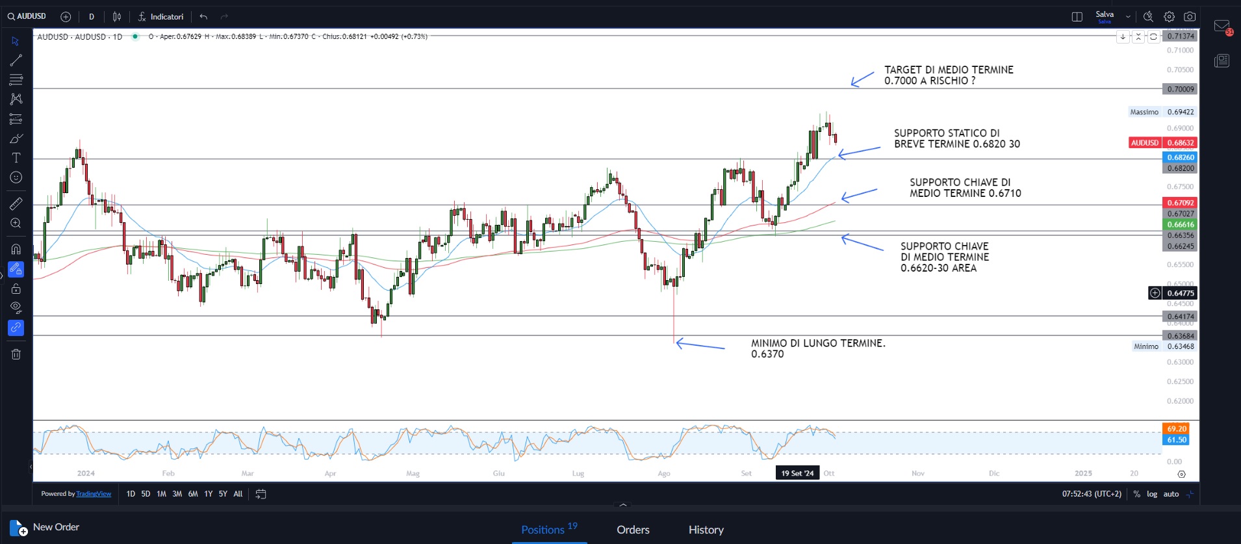Screen dimensions: 1241x544
Task: Toggle lock all drawing tools
Action: (16, 289)
